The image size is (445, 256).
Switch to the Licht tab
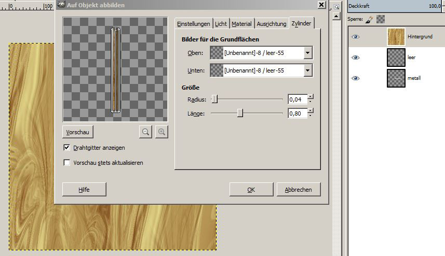[x=221, y=24]
